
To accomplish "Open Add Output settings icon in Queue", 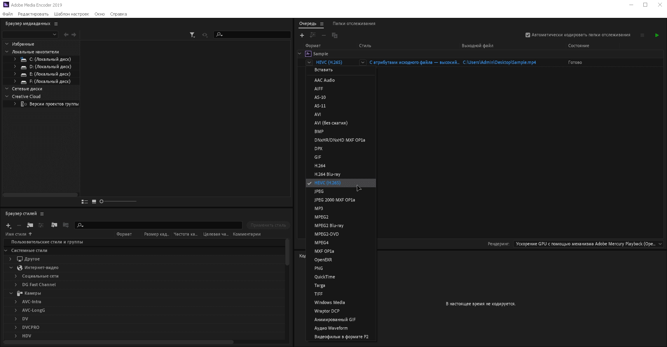I will pos(313,35).
